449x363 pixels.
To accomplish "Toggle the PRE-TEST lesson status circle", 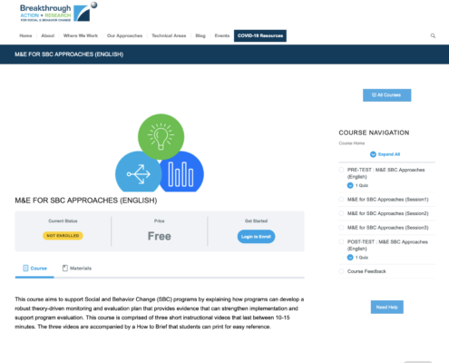I will [x=341, y=170].
